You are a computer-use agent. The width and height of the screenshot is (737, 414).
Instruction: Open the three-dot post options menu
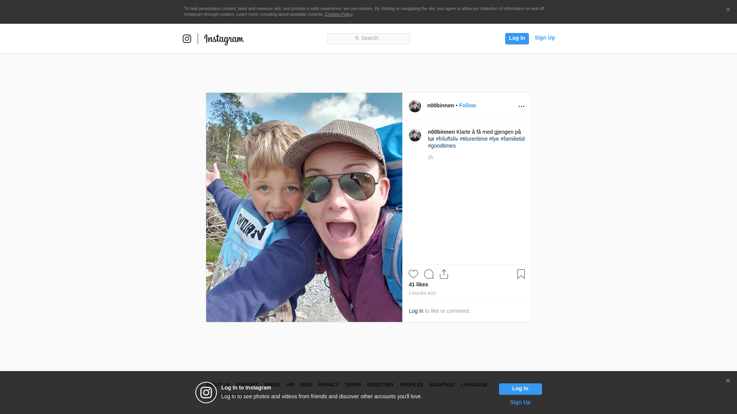[x=521, y=106]
